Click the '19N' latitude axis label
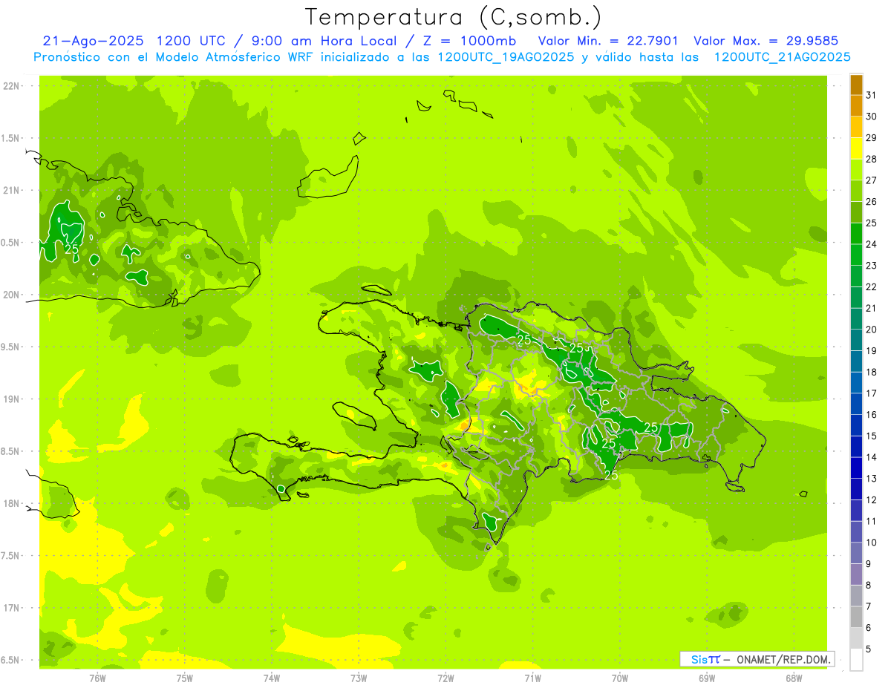This screenshot has height=688, width=891. [11, 399]
